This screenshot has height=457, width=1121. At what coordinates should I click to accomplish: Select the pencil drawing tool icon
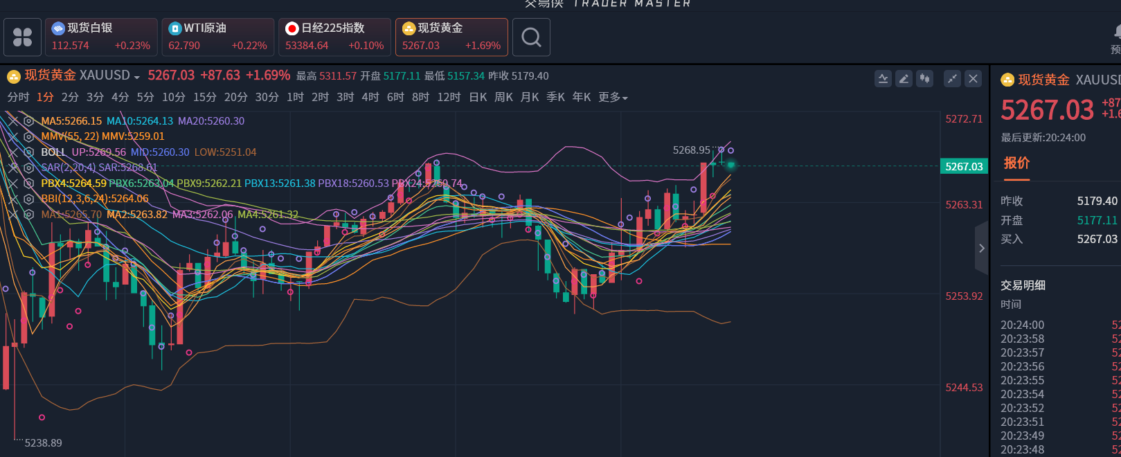[x=904, y=79]
